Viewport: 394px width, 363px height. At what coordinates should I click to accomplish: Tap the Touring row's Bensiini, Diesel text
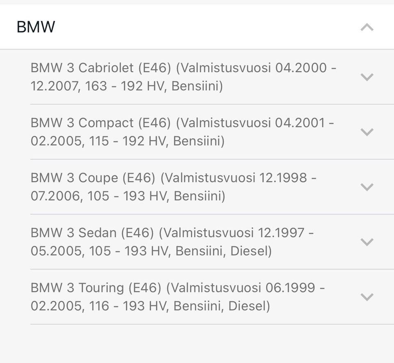(222, 306)
